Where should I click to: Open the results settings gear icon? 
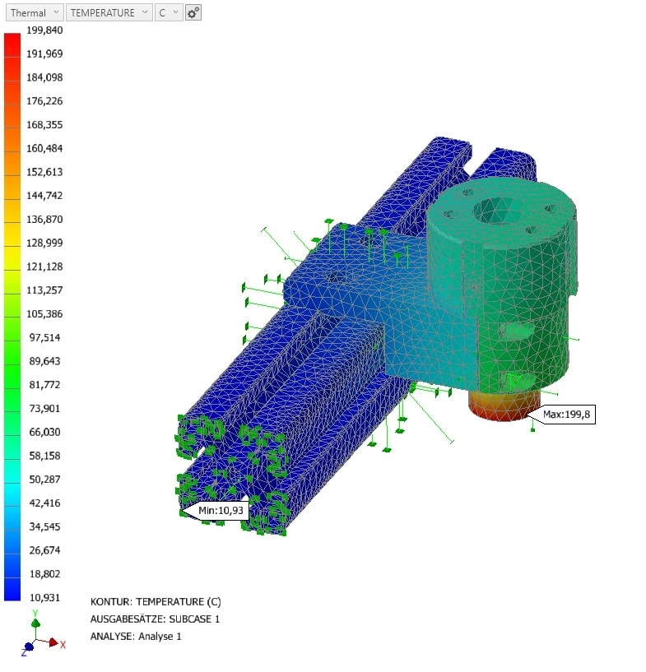point(193,13)
